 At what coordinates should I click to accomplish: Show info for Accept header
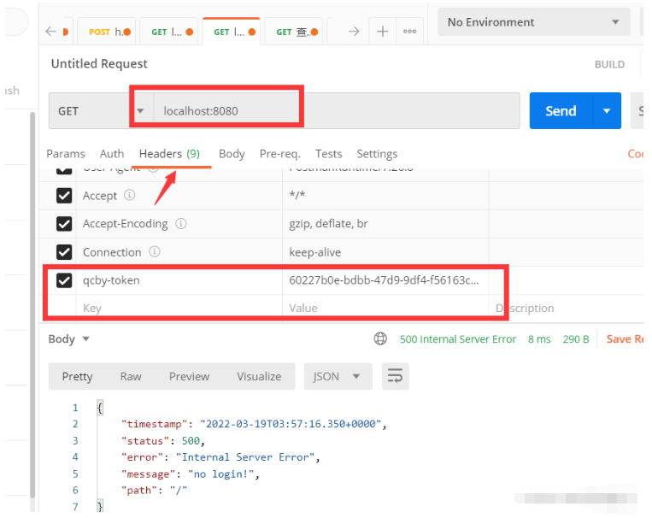point(130,195)
